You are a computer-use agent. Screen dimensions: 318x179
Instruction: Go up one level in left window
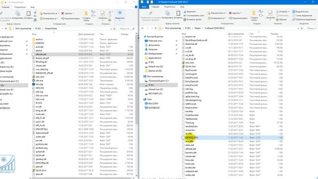(x=6, y=29)
